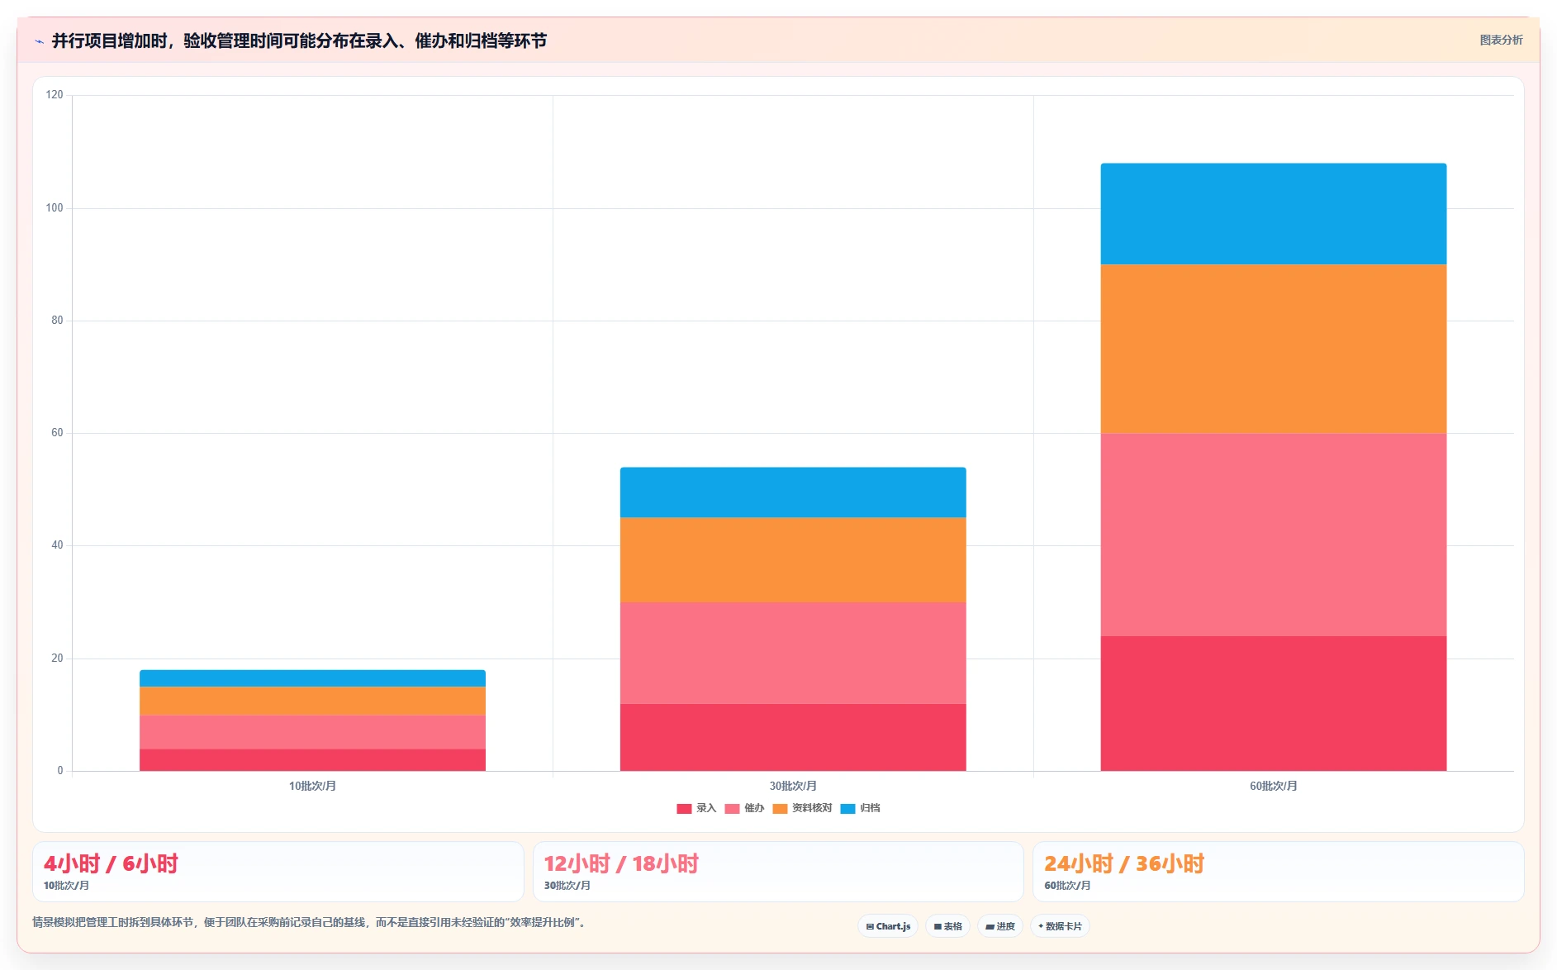
Task: Click the 40 y-axis tick label
Action: tap(57, 545)
